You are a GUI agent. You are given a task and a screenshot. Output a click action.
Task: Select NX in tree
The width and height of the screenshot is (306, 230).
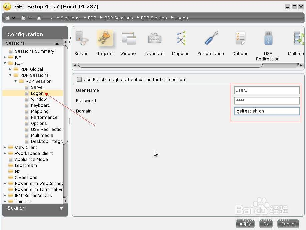[x=18, y=171]
